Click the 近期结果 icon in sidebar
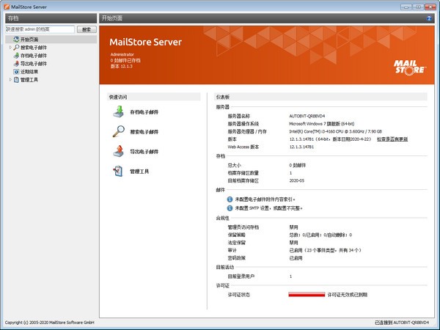 (x=15, y=72)
